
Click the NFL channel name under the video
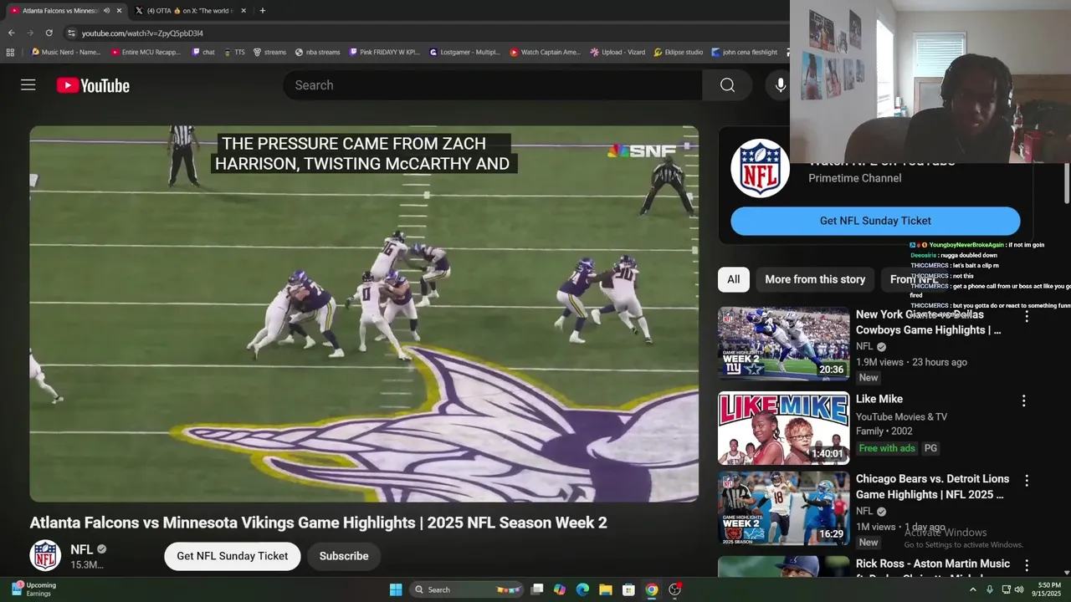[x=82, y=549]
